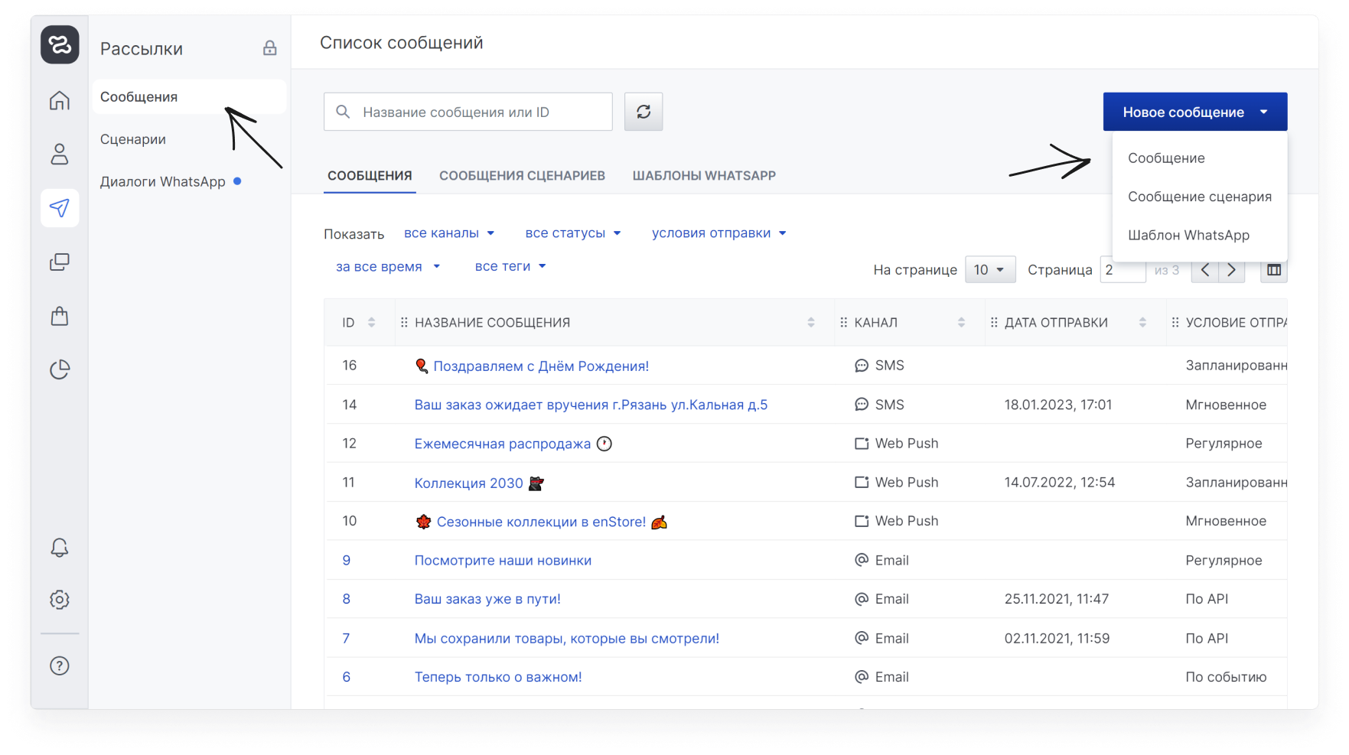The height and width of the screenshot is (755, 1349).
Task: Sort by ДАТА ОТПРАВКИ column arrows
Action: [x=1142, y=323]
